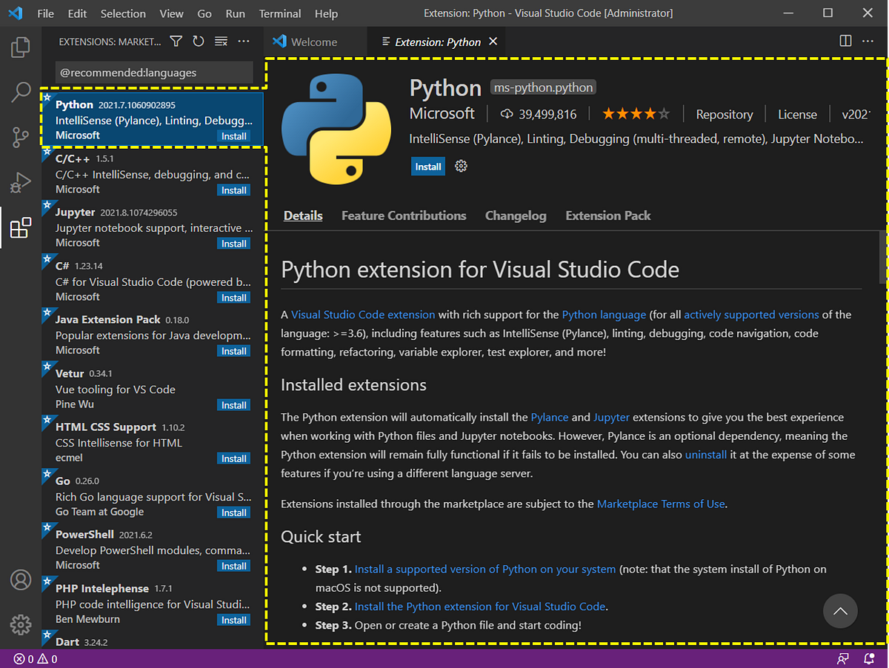Filter extensions using the funnel icon
This screenshot has width=889, height=668.
[x=176, y=41]
